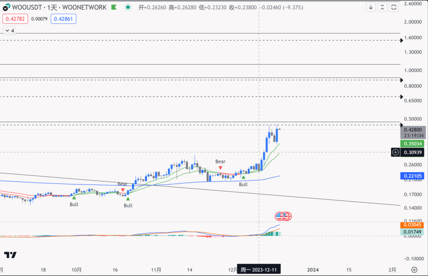Click the plus icon beside 0.30939 price

tap(395, 152)
